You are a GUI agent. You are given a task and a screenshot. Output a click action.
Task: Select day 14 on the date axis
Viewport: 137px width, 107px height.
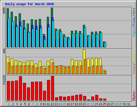[x=60, y=104]
